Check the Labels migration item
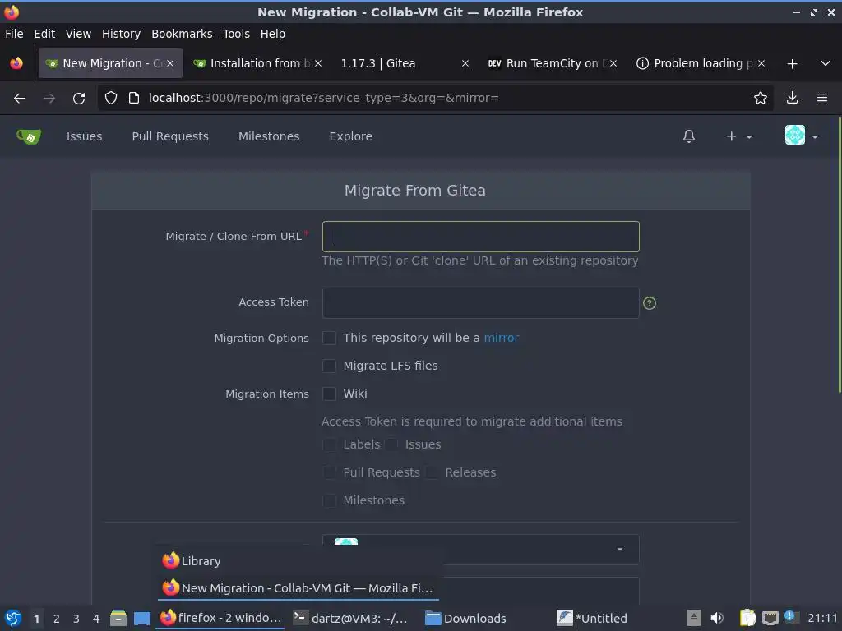 (x=329, y=444)
